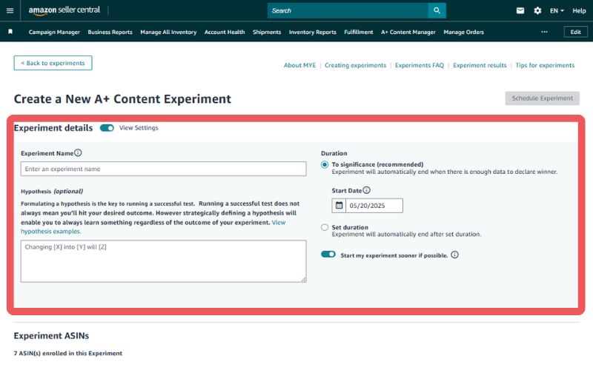Click the bookmark icon in navigation bar
This screenshot has width=593, height=370.
(10, 32)
